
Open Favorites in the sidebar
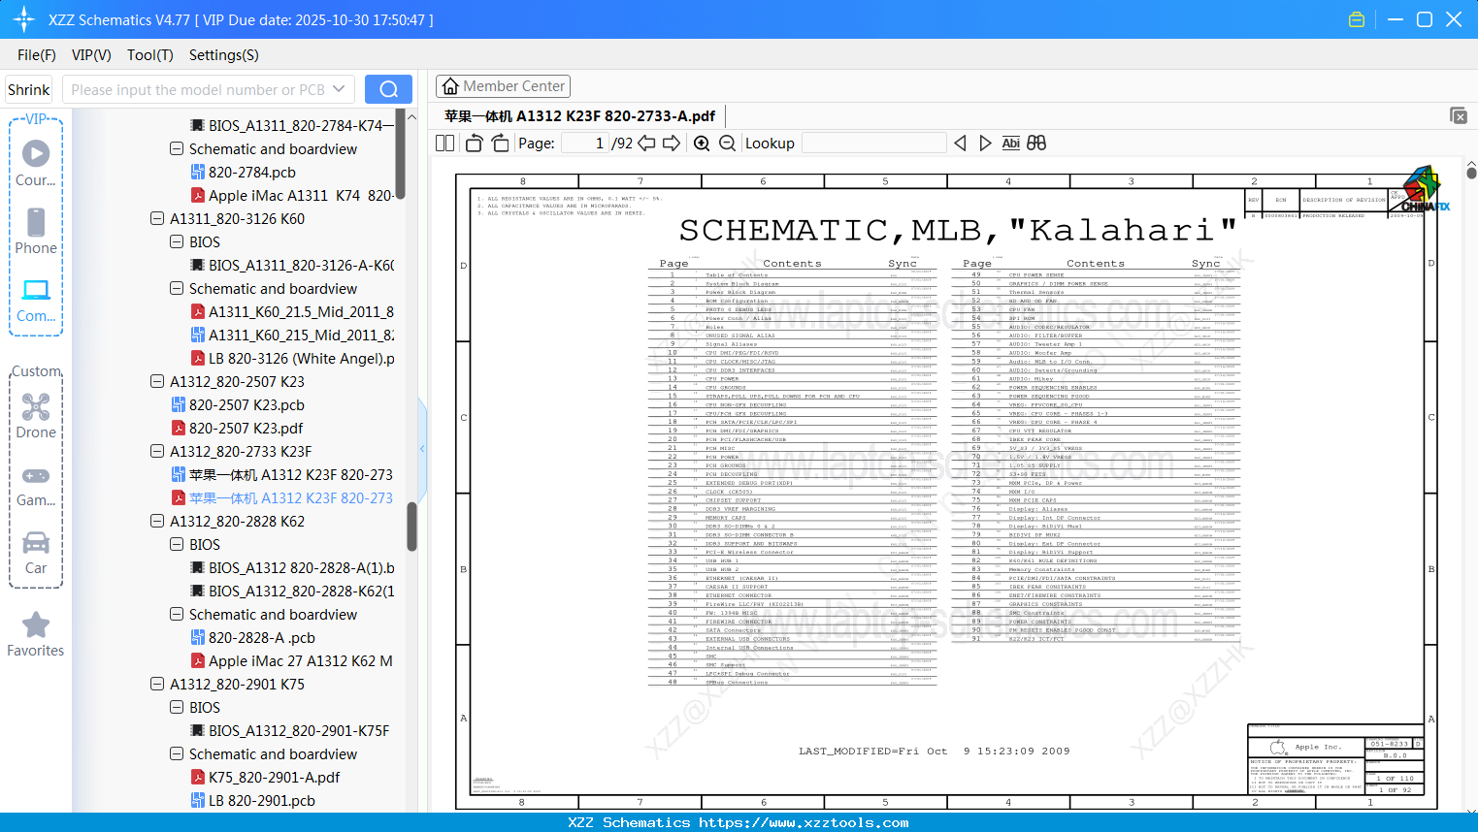[36, 635]
